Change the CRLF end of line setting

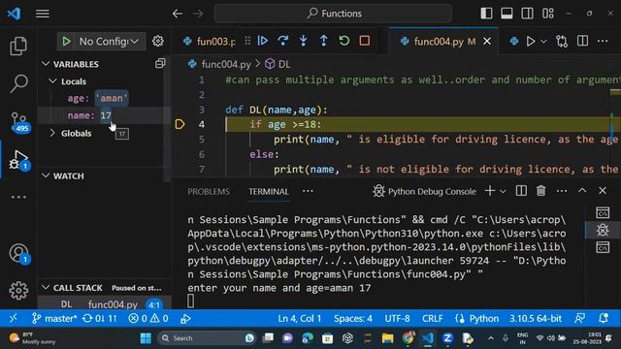[x=433, y=319]
